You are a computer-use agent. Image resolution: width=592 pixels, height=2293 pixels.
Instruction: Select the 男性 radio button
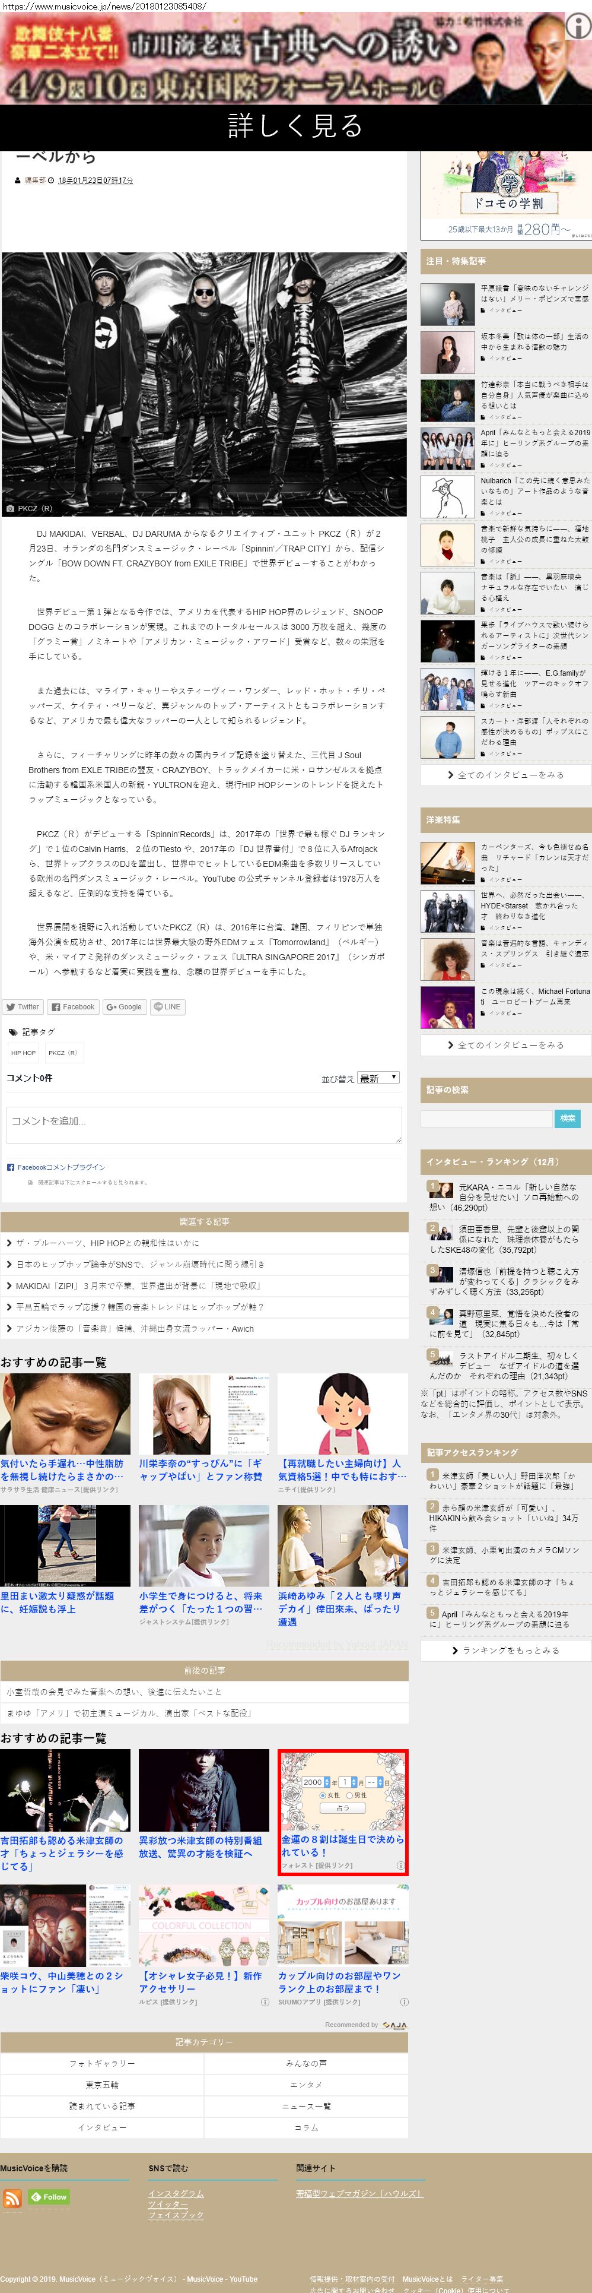(349, 1795)
